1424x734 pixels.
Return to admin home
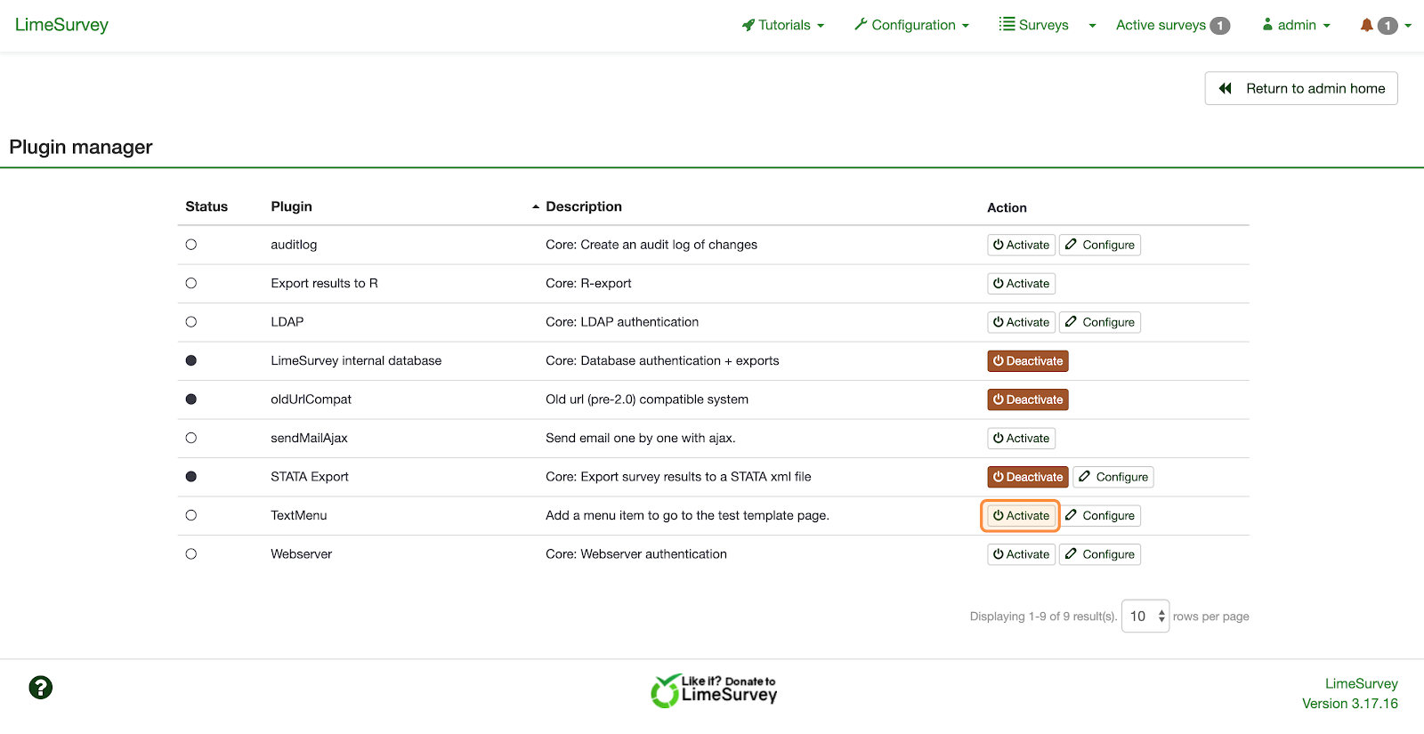coord(1301,88)
